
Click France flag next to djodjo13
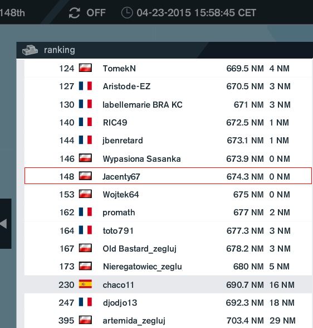point(85,302)
